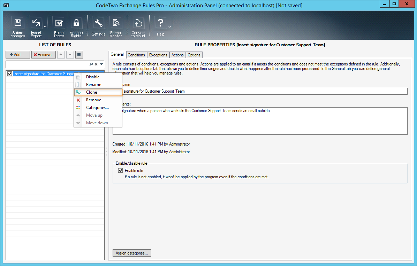
Task: Clear the rules search filter
Action: point(96,64)
